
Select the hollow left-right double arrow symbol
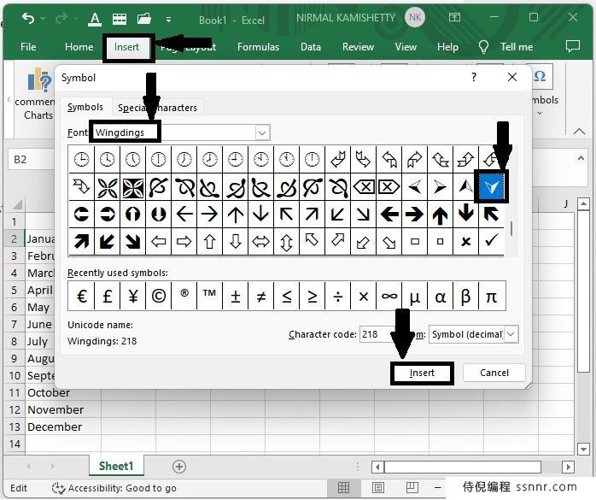tap(260, 241)
